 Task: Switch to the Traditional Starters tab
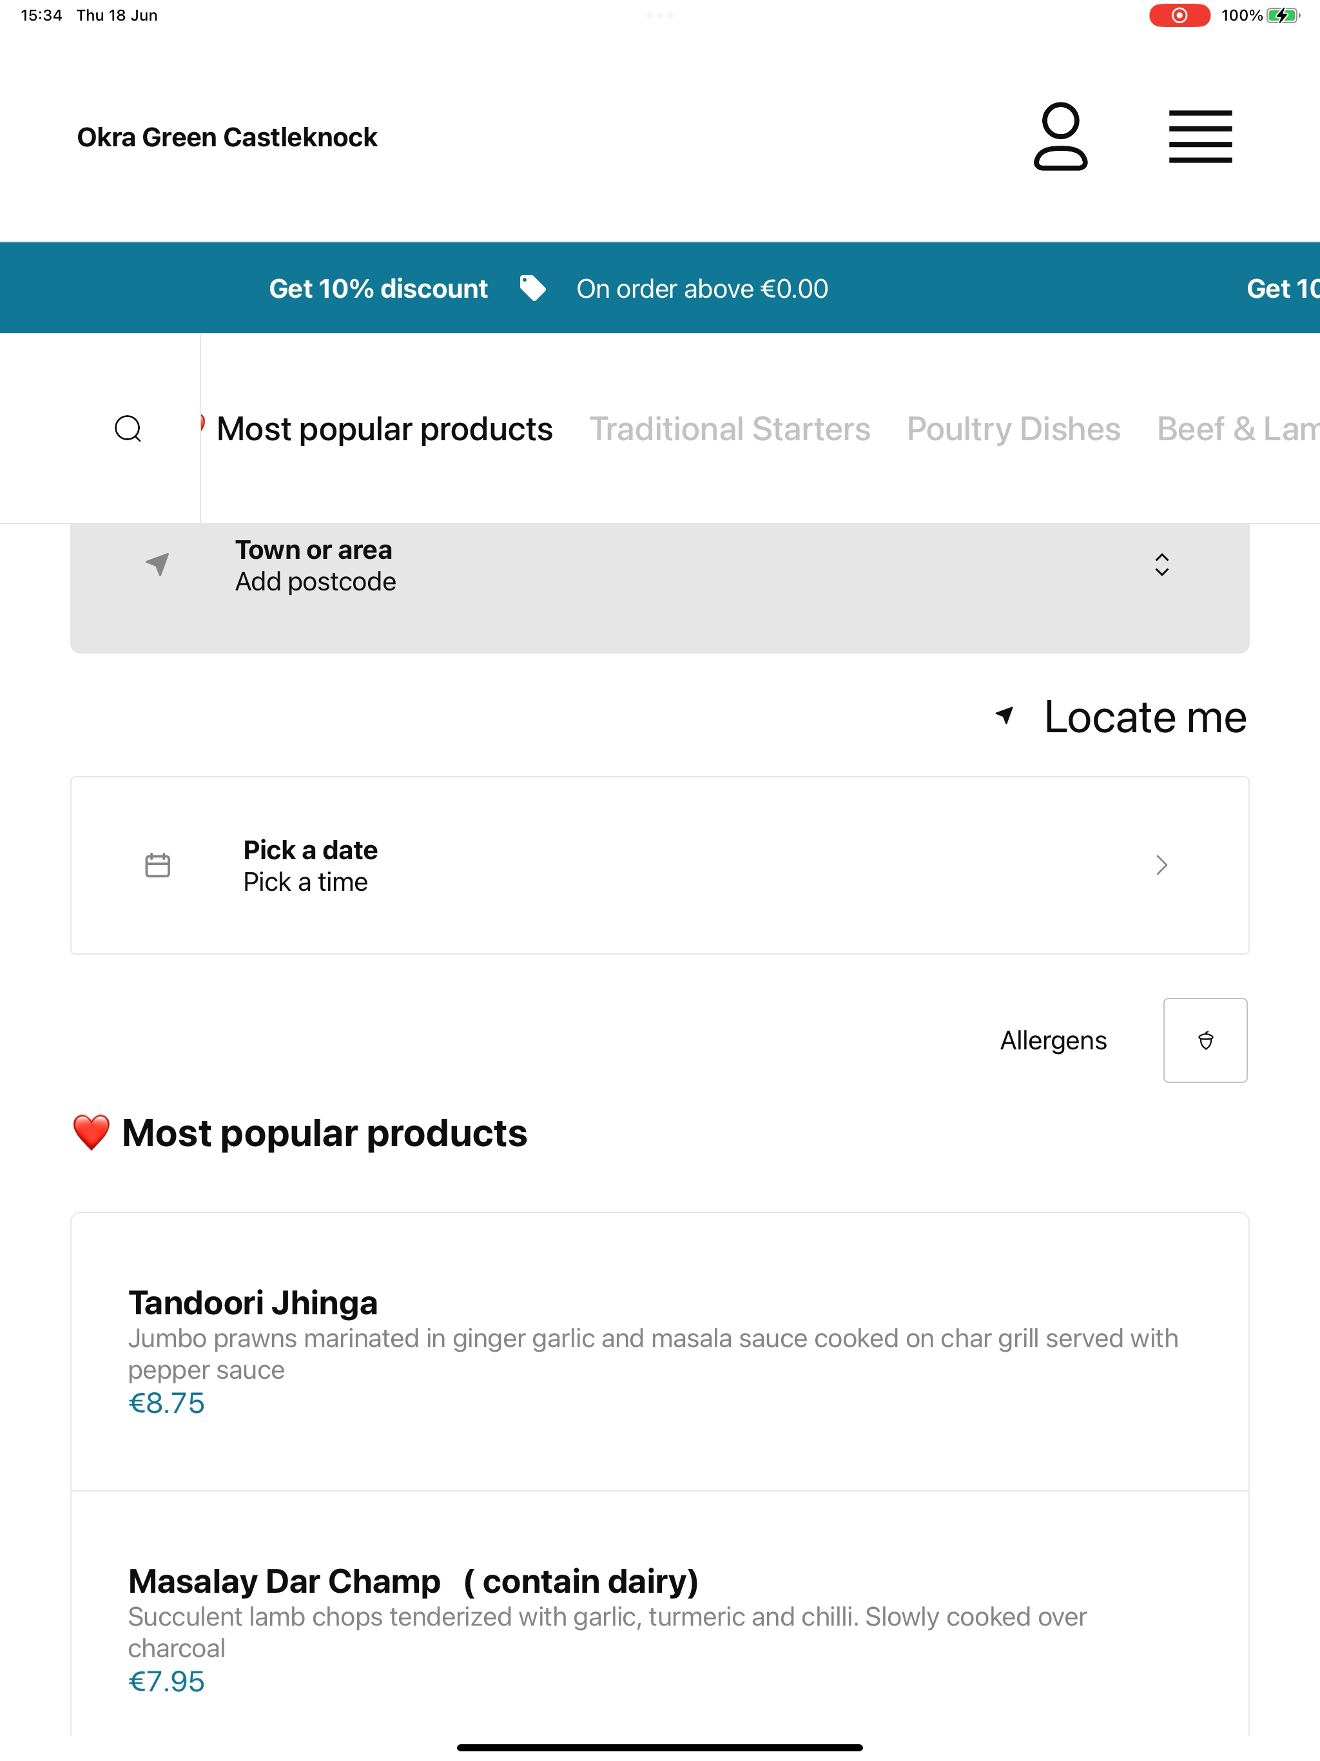(729, 429)
